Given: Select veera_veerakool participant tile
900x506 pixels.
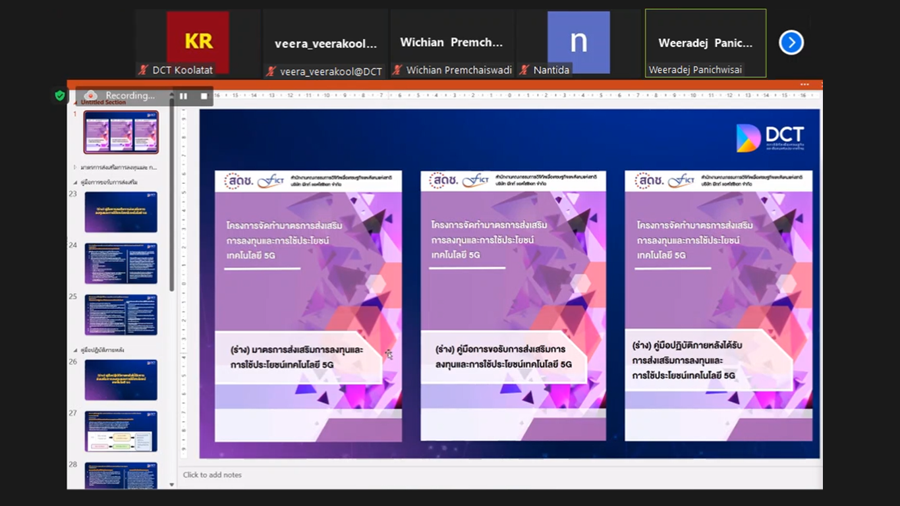Looking at the screenshot, I should click(x=325, y=43).
